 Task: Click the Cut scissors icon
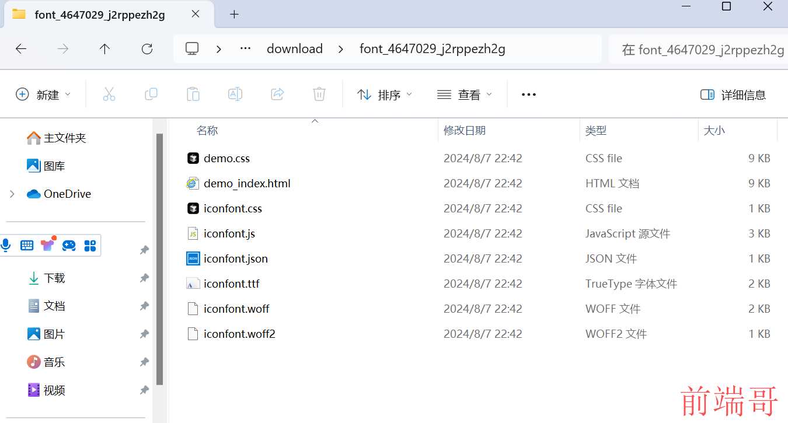[109, 95]
